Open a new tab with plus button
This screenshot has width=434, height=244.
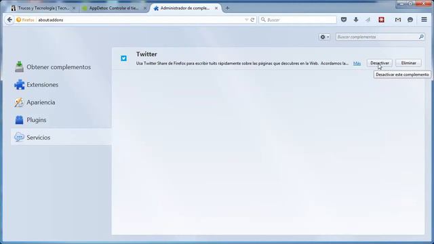pos(227,8)
